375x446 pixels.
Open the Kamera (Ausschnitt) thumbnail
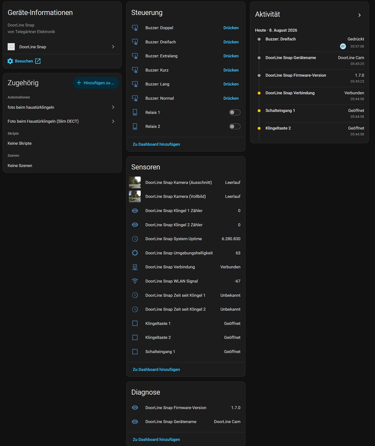coord(135,183)
